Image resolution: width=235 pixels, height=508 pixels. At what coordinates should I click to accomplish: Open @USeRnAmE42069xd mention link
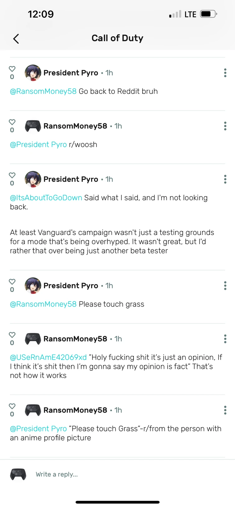(x=48, y=358)
